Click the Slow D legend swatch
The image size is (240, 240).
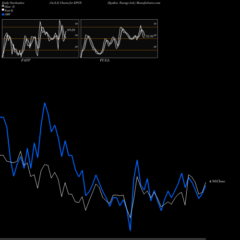[x=3, y=6]
